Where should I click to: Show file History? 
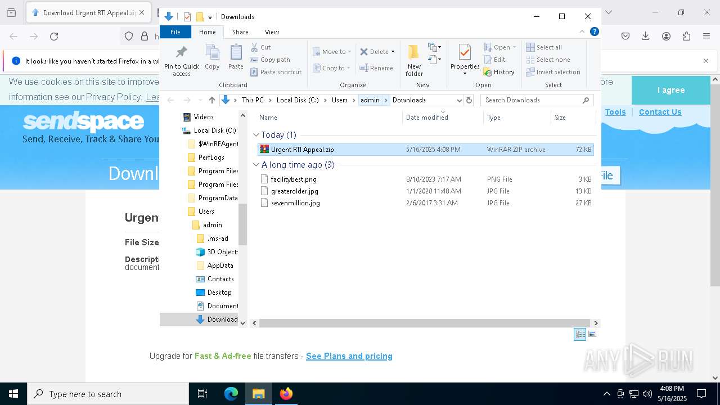(x=499, y=72)
